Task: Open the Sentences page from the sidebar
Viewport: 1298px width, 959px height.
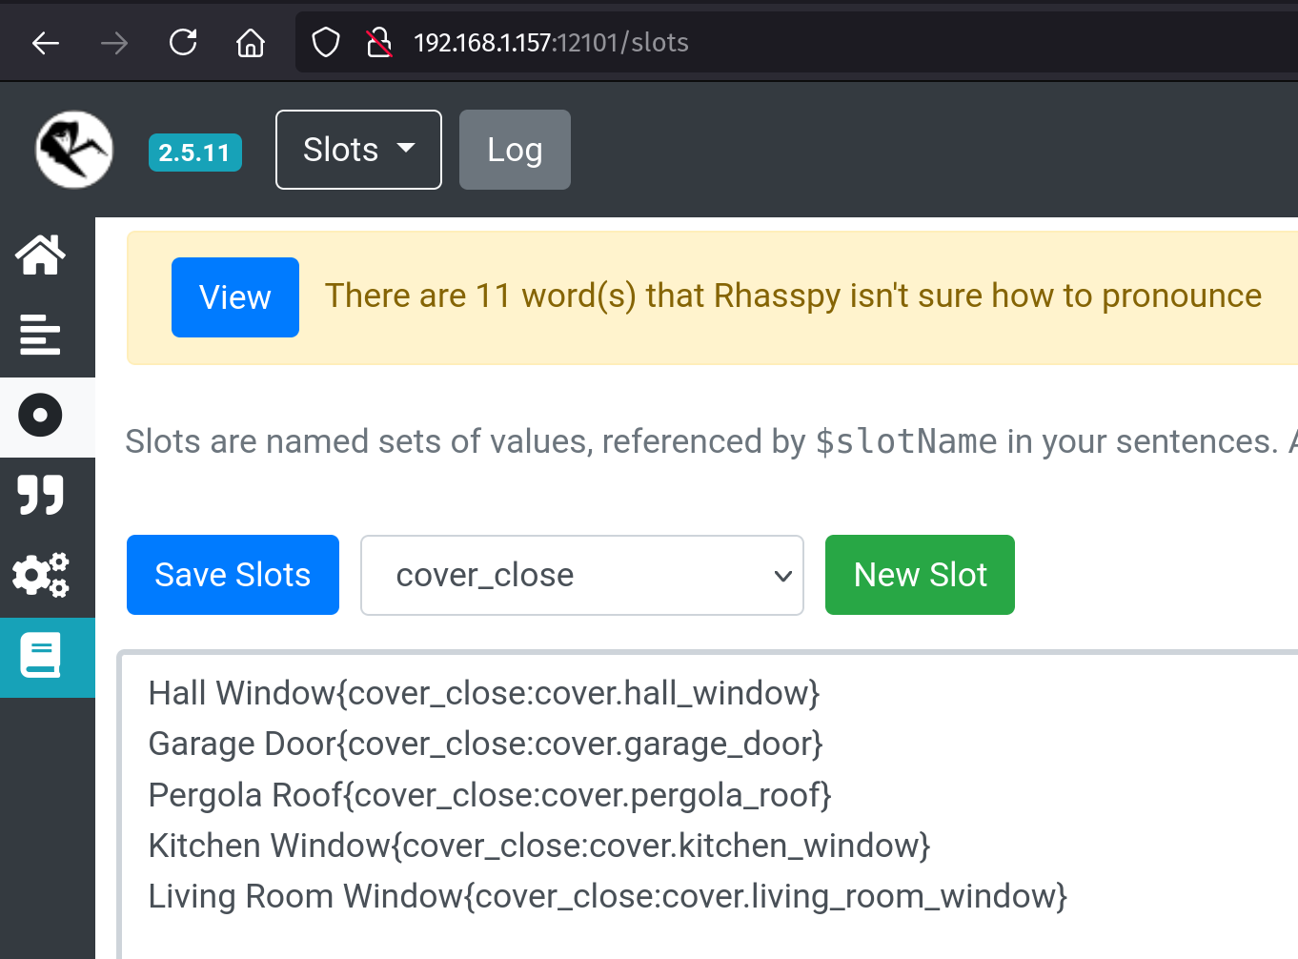Action: pyautogui.click(x=39, y=335)
